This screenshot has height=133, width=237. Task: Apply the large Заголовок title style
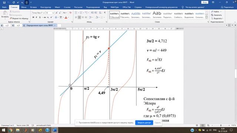(157, 15)
